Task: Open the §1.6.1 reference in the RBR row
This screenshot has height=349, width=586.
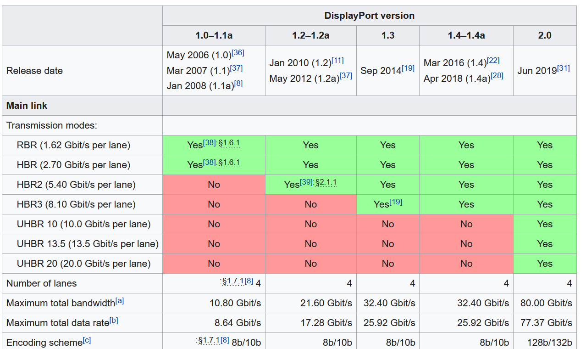Action: point(229,142)
